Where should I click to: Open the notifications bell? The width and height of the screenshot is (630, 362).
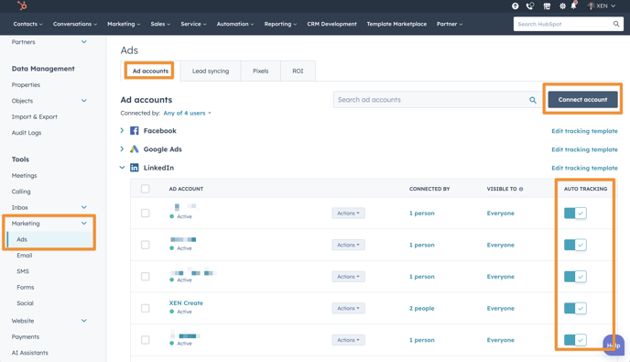coord(574,5)
